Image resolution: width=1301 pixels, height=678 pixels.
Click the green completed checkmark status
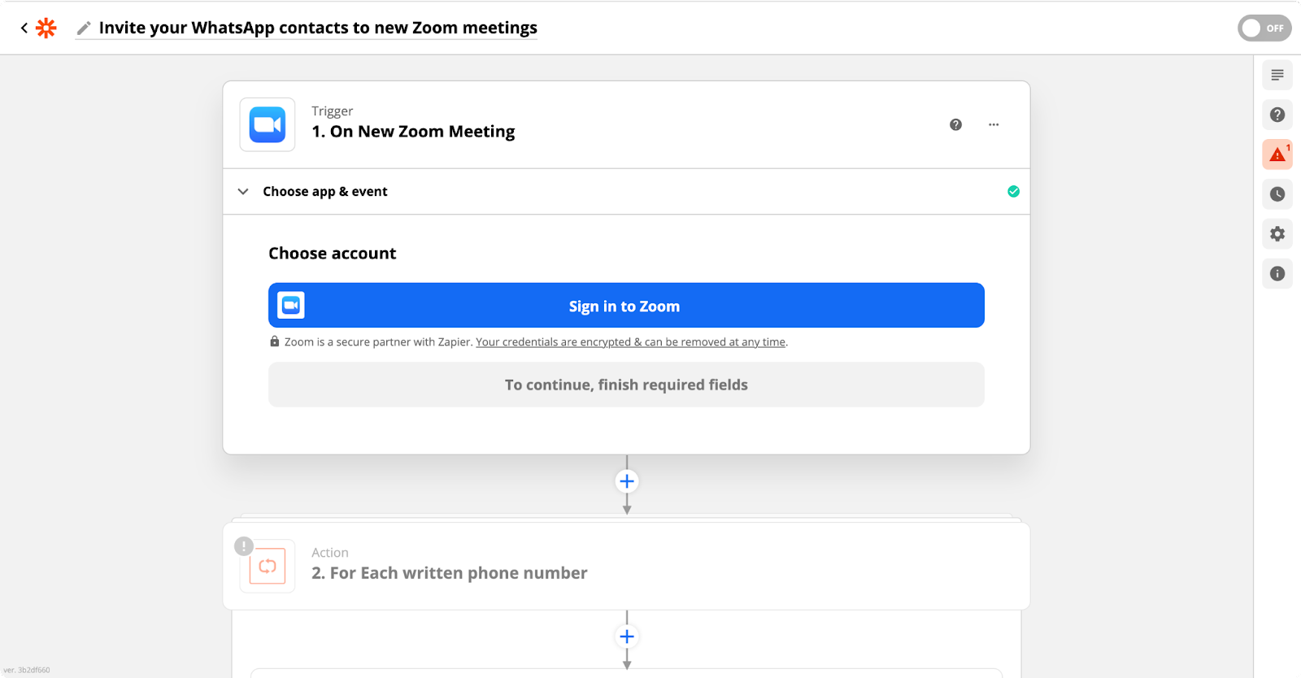pos(1013,192)
